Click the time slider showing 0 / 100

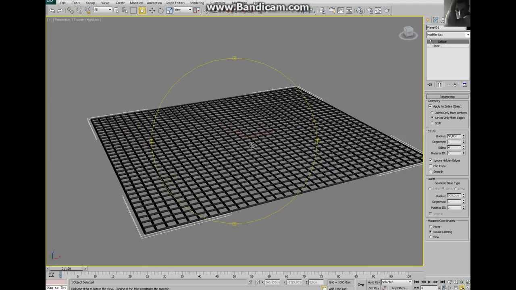click(66, 269)
